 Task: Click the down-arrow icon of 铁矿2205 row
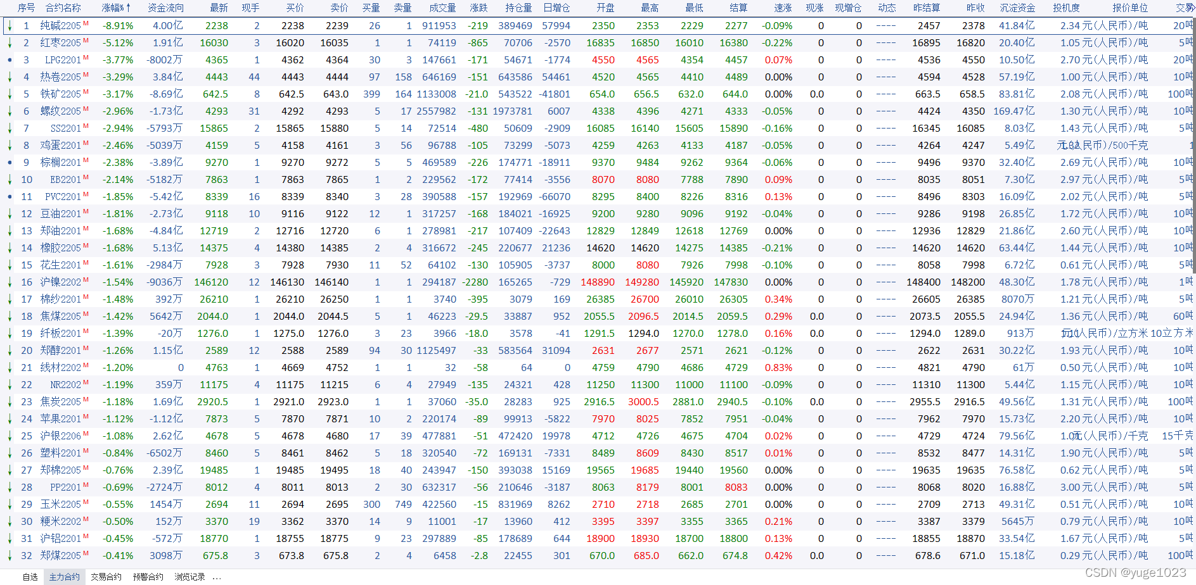pyautogui.click(x=10, y=94)
